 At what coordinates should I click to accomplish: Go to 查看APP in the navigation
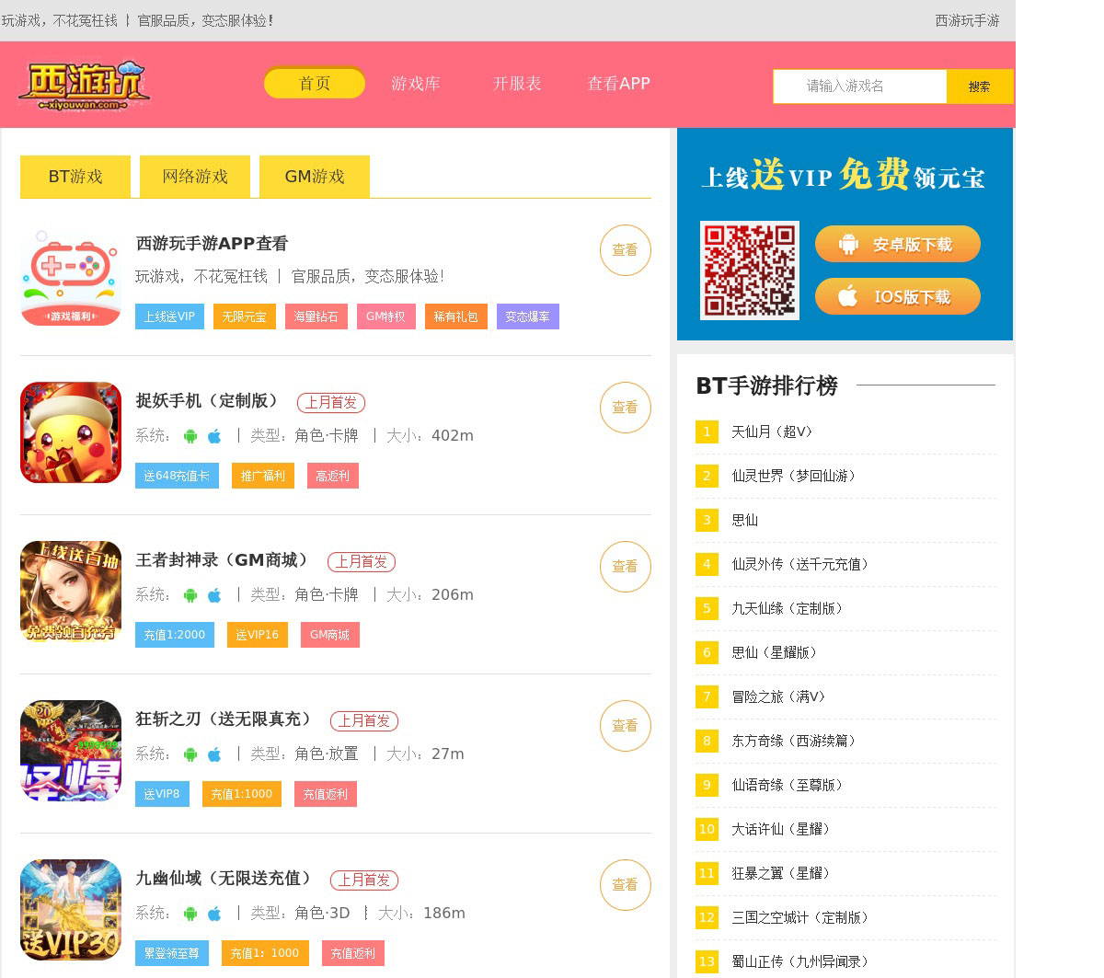pos(619,84)
